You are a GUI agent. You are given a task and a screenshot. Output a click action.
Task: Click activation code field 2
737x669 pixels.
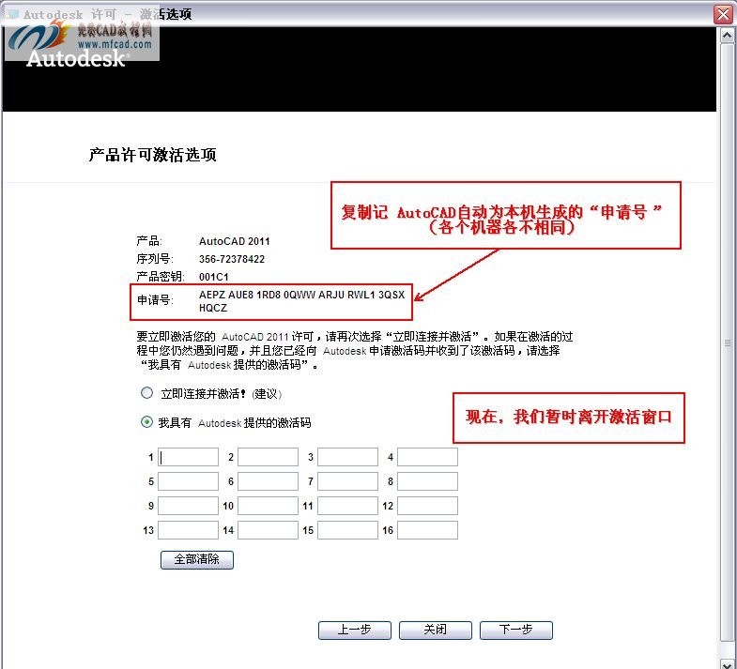(x=268, y=457)
